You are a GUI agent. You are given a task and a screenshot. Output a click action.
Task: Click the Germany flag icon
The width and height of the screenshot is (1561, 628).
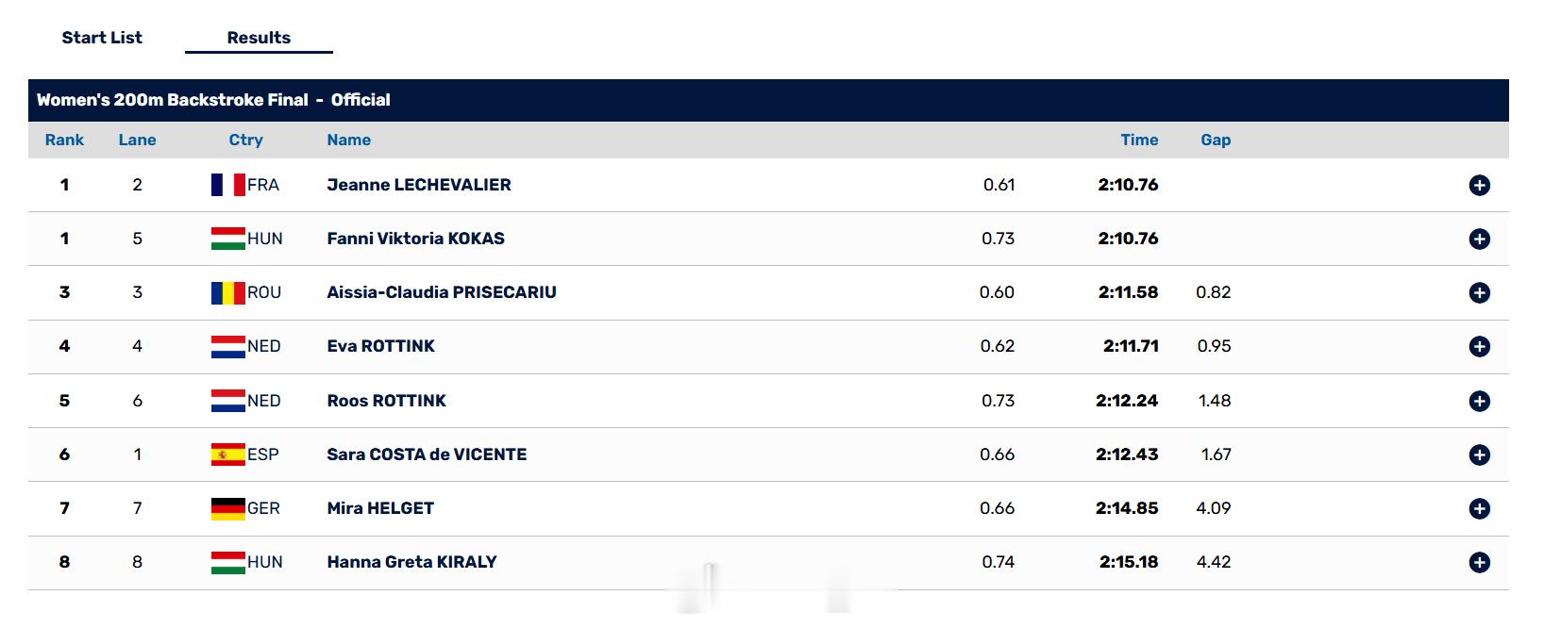click(228, 508)
